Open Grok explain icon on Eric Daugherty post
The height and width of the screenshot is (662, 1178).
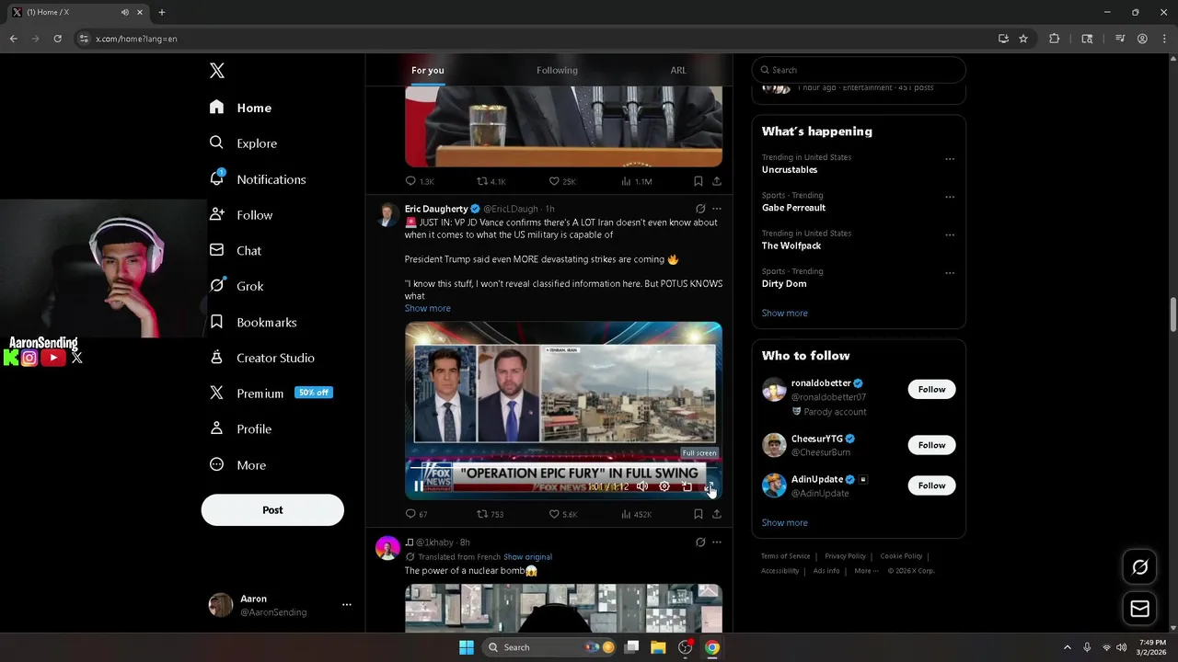pos(700,209)
